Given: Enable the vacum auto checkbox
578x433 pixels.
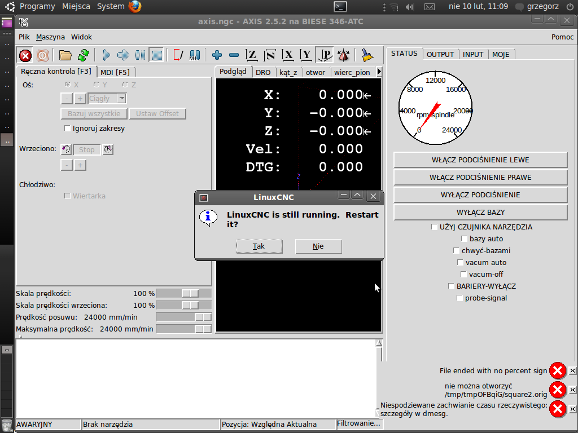Looking at the screenshot, I should pyautogui.click(x=461, y=263).
